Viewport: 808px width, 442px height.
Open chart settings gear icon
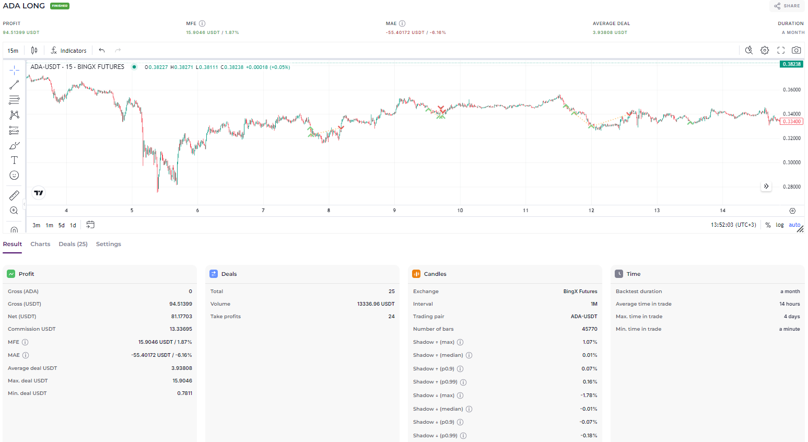(x=765, y=51)
